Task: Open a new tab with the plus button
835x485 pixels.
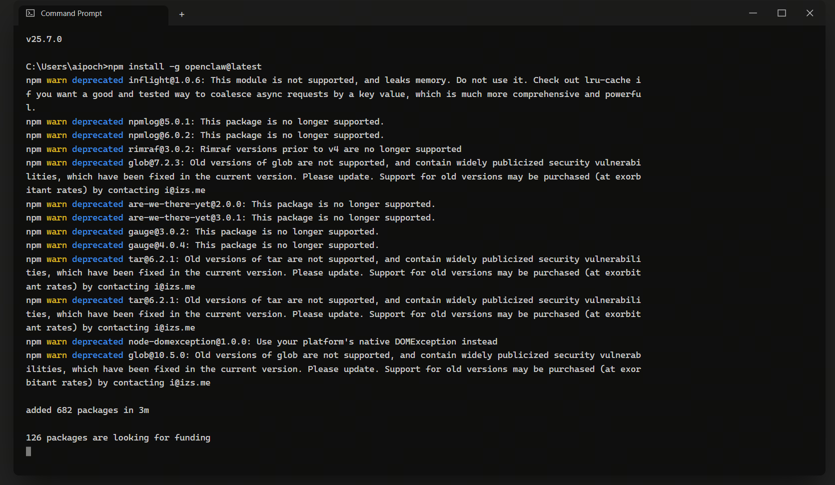Action: point(182,14)
